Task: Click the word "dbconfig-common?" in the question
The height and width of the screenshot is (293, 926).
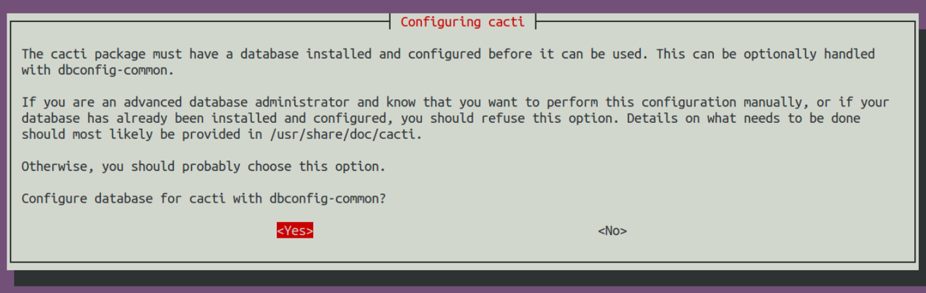Action: [328, 199]
